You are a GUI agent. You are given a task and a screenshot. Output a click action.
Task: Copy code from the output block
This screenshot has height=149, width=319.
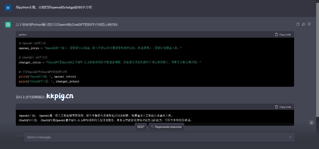click(x=283, y=107)
